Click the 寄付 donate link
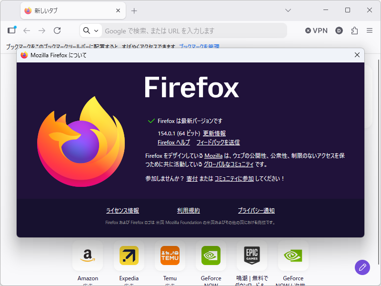The width and height of the screenshot is (381, 286). (192, 178)
